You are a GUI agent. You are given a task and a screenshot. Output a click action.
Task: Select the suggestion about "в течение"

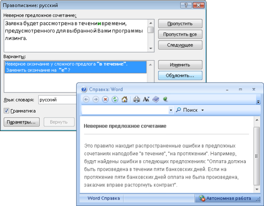coord(75,67)
